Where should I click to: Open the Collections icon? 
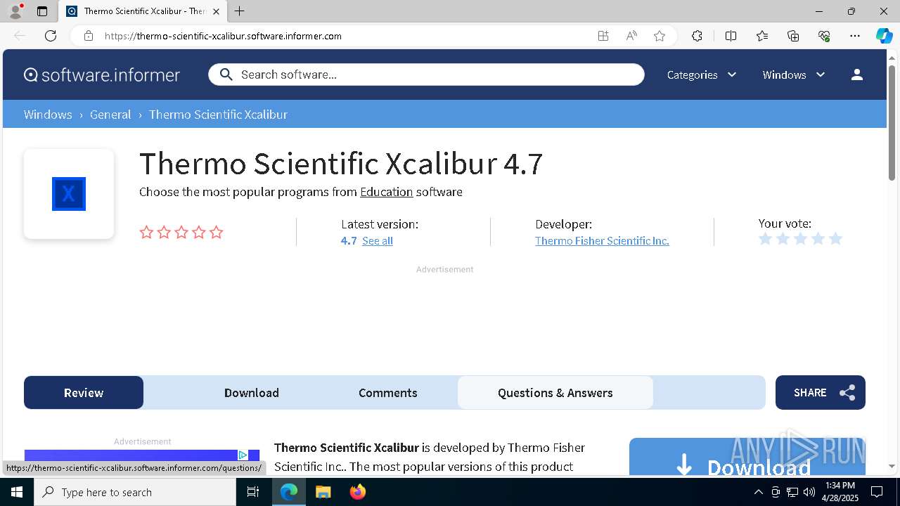(793, 36)
